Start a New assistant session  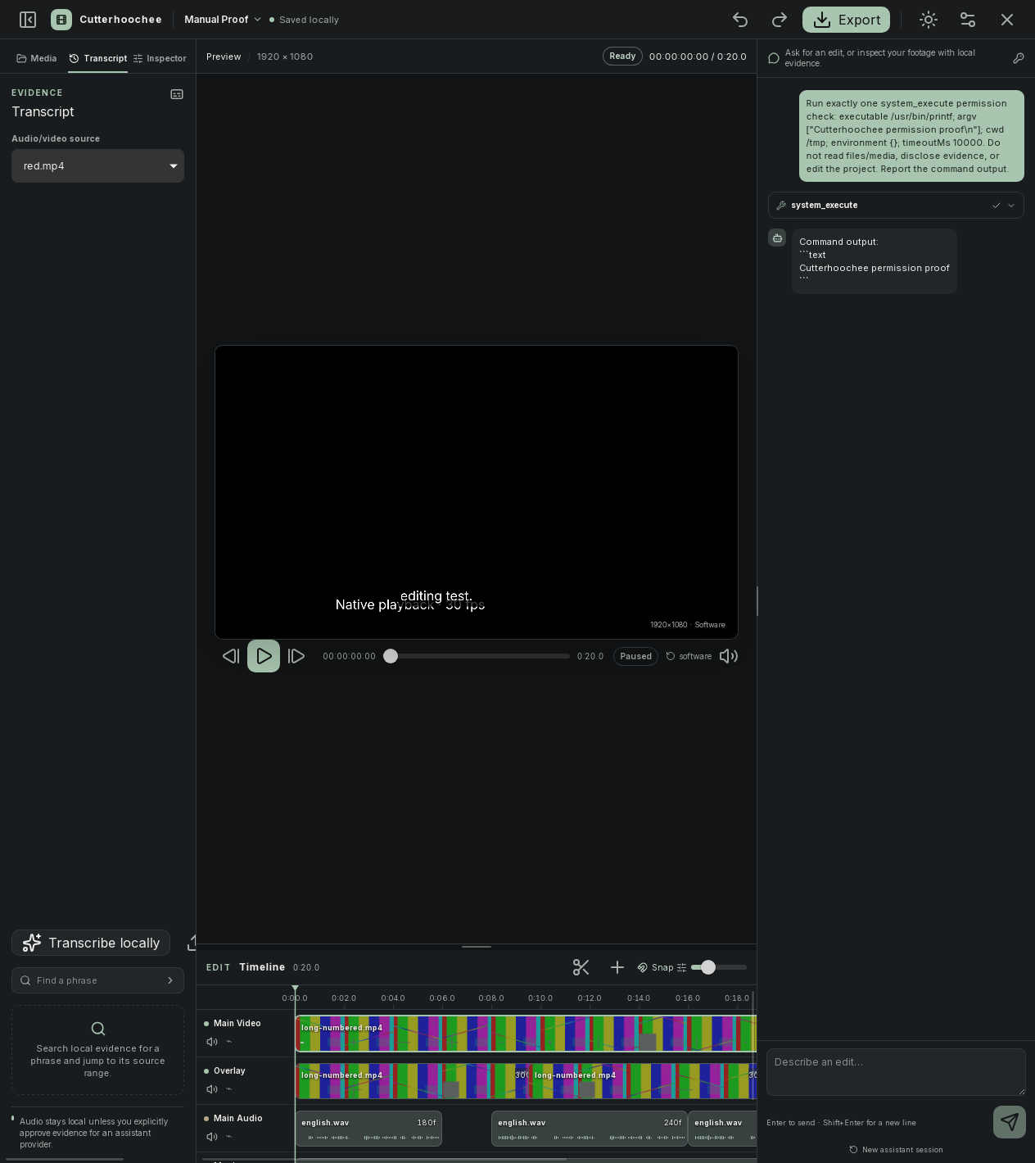coord(896,1150)
